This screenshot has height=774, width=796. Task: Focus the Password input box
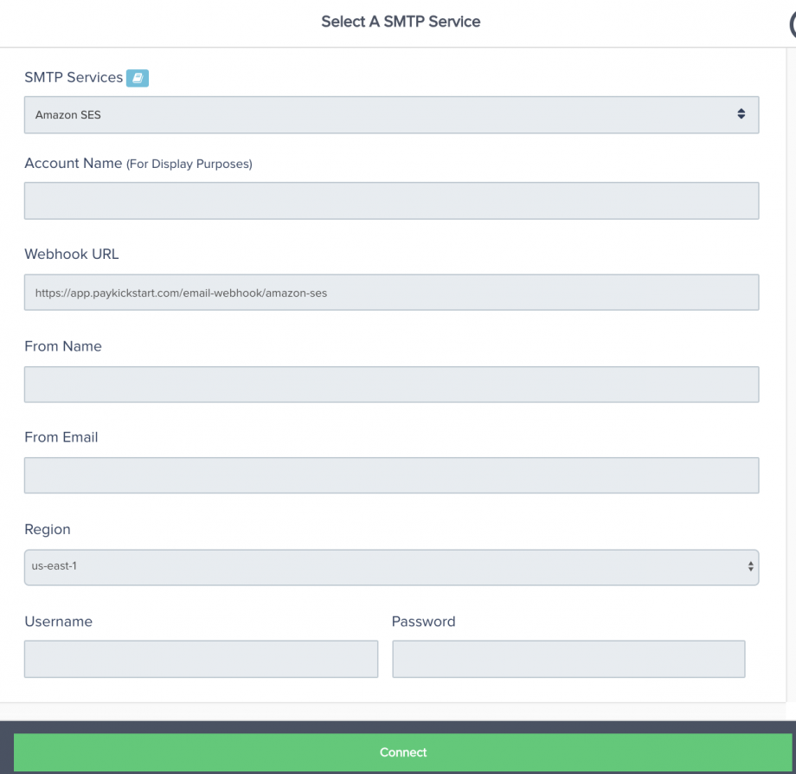coord(568,659)
